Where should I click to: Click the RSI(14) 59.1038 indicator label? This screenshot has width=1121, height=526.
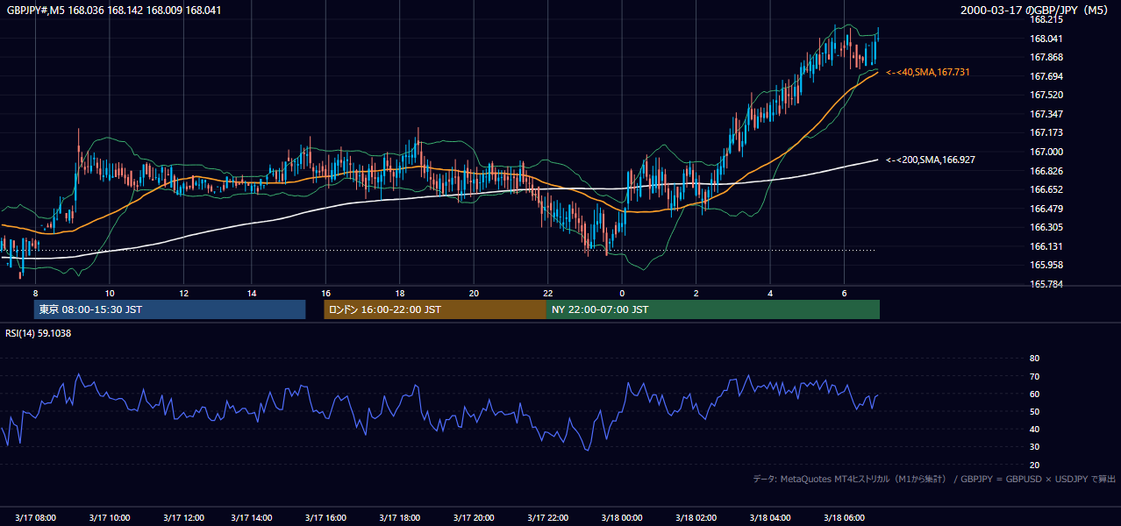(38, 333)
